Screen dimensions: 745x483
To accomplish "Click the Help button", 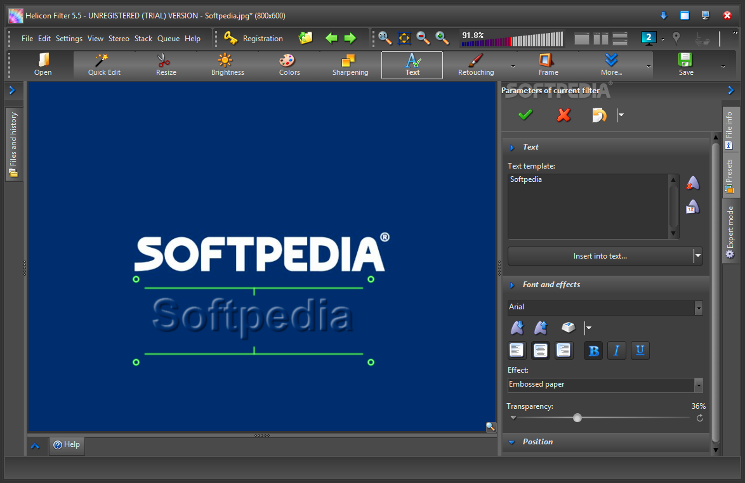I will point(67,445).
